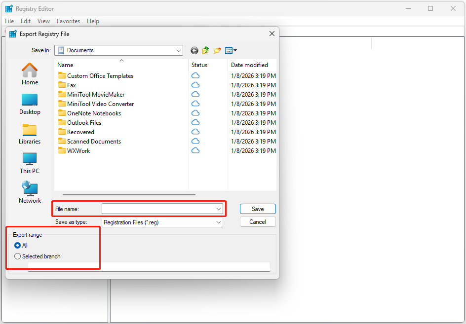Open the Edit menu
This screenshot has height=324, width=466.
(26, 21)
